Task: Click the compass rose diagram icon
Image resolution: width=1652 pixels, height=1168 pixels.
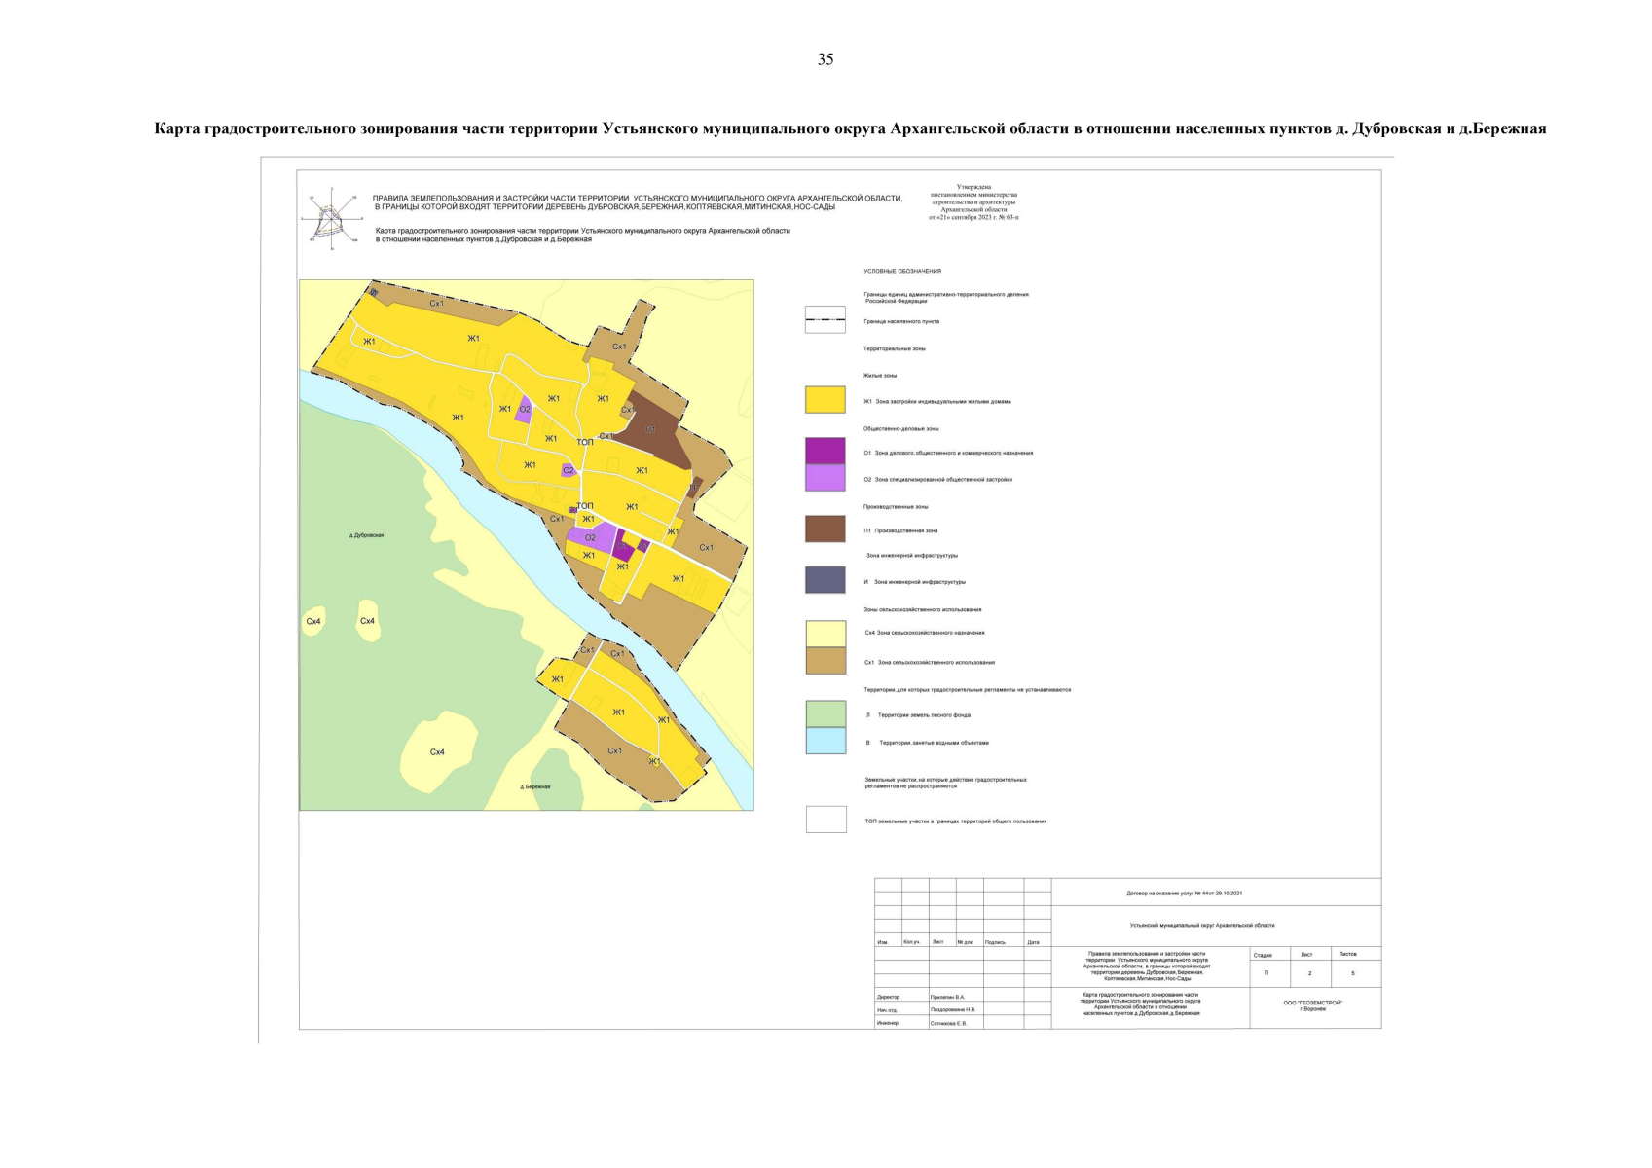Action: (329, 218)
